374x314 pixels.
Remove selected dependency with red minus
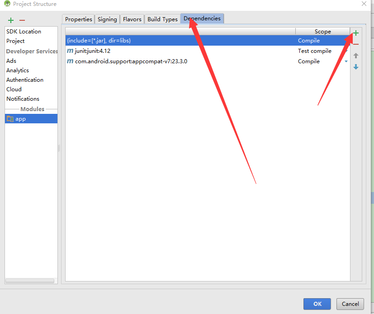tap(355, 44)
